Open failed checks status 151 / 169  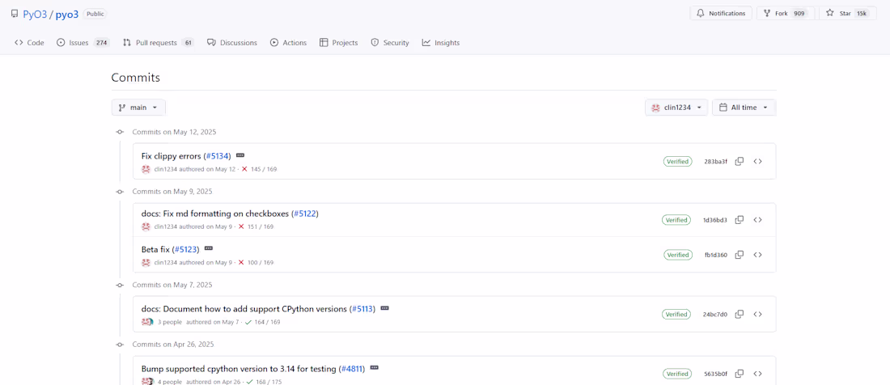[x=257, y=226]
